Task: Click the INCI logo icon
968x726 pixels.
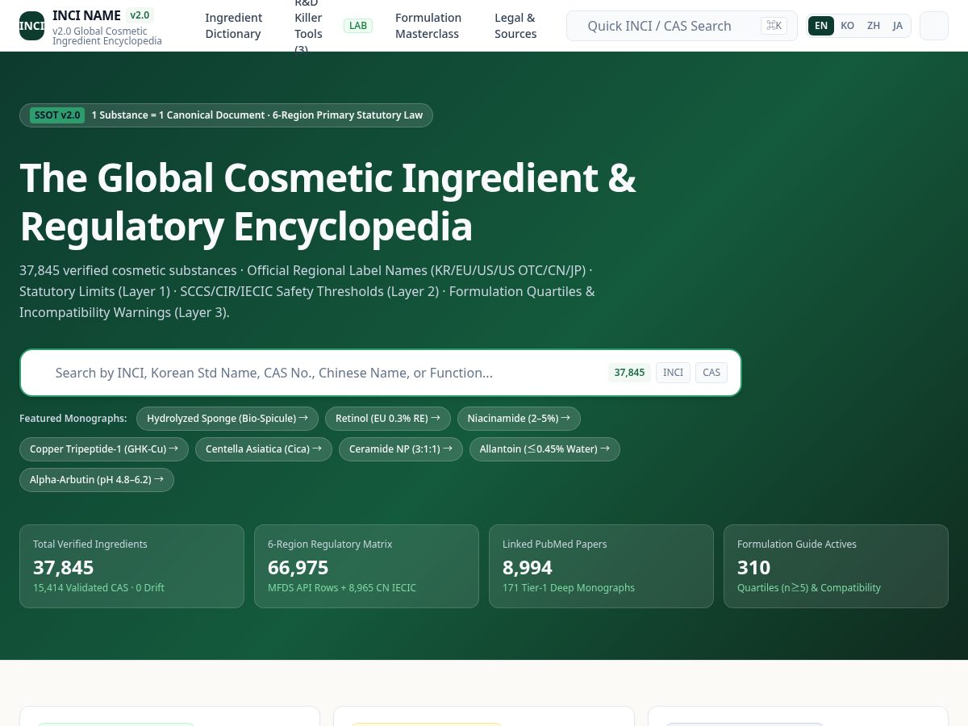Action: (x=32, y=26)
